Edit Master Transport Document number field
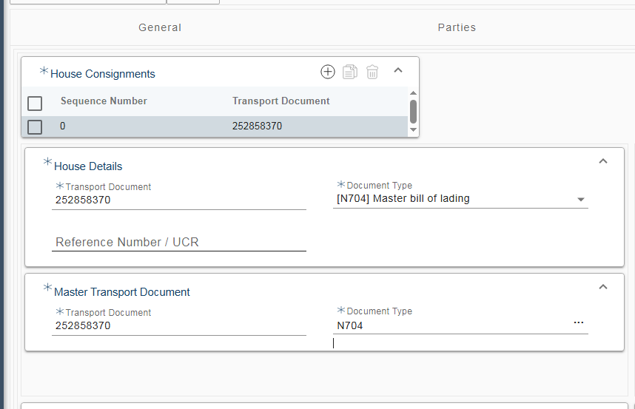 tap(178, 325)
